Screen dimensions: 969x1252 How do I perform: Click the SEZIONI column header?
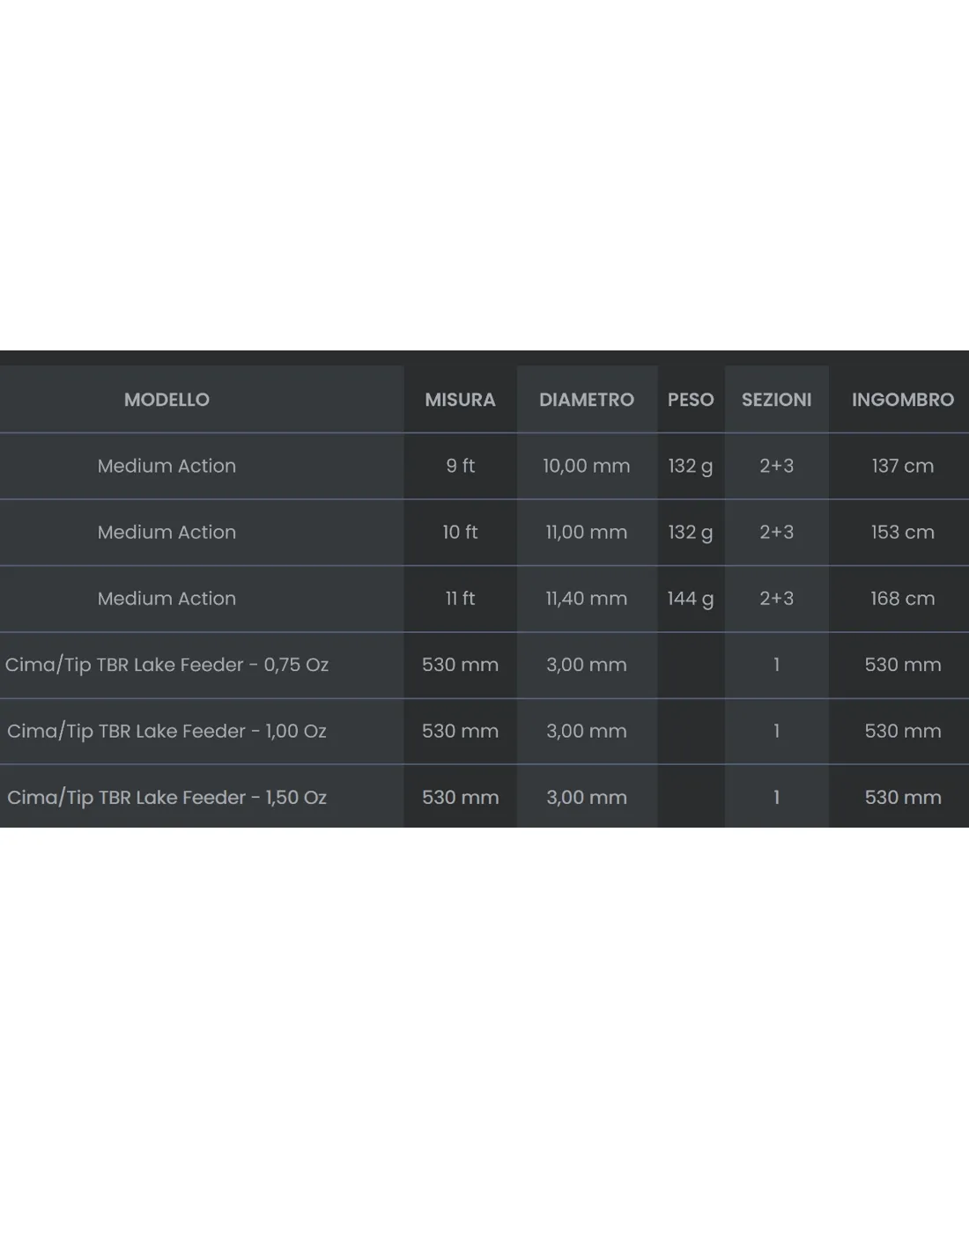(x=776, y=400)
